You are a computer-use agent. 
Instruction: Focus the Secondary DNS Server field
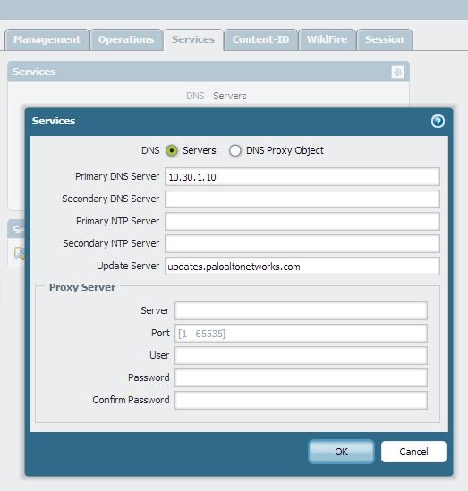tap(302, 199)
